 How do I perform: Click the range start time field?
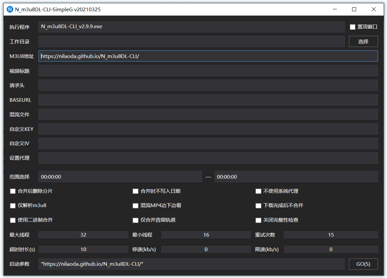(x=120, y=177)
